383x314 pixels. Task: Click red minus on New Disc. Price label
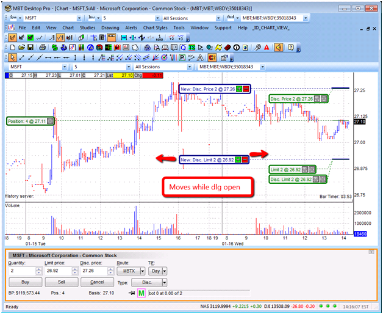click(246, 89)
